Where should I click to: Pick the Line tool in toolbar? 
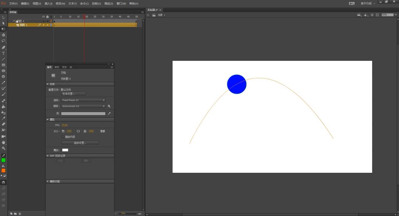4,59
